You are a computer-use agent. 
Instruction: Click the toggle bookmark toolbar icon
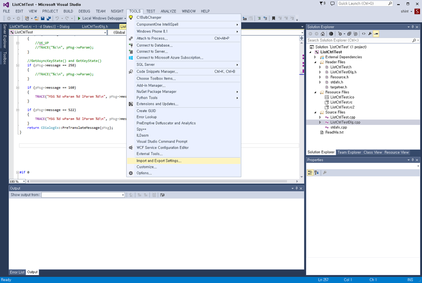coord(274,18)
